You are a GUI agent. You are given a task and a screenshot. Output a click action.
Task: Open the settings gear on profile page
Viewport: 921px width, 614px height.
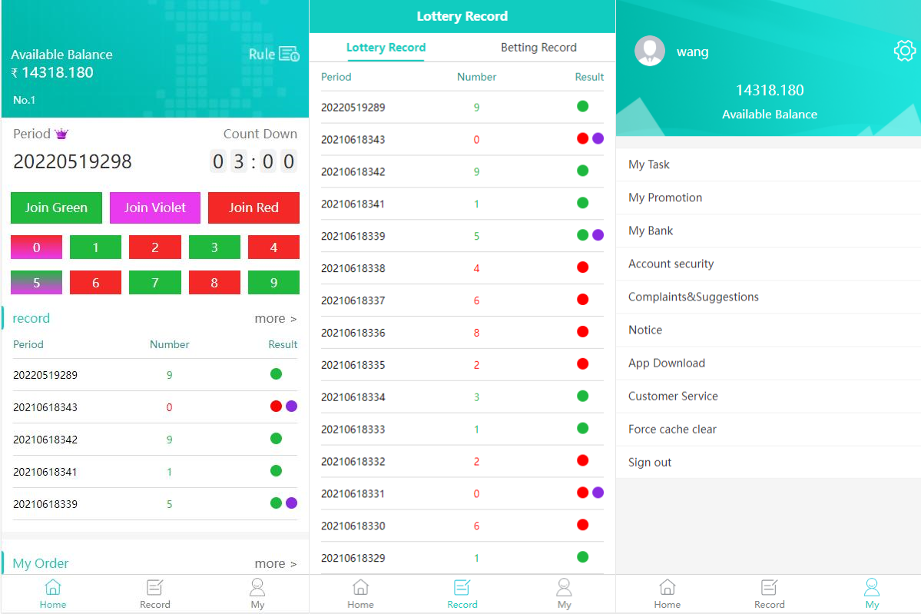pos(904,51)
